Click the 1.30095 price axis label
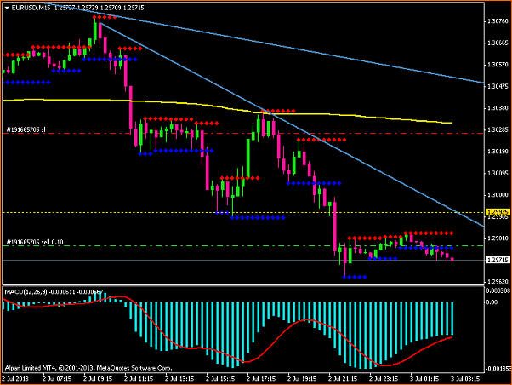This screenshot has width=512, height=385. [x=498, y=174]
